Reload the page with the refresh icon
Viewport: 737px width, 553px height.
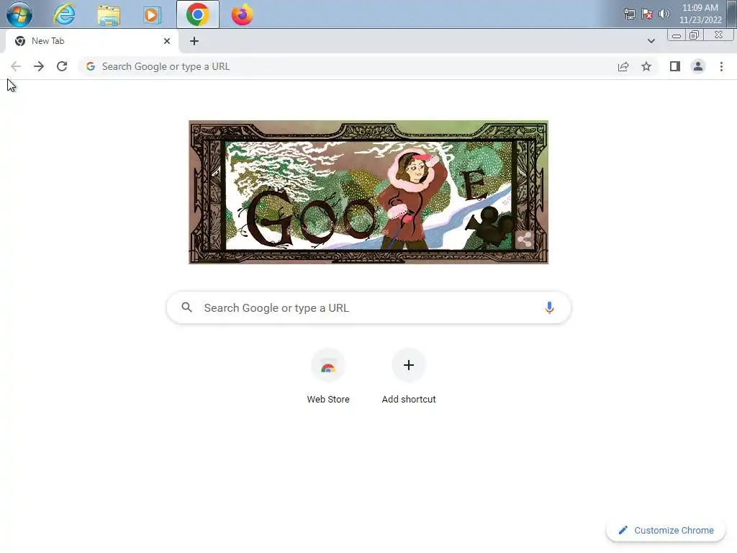coord(62,66)
